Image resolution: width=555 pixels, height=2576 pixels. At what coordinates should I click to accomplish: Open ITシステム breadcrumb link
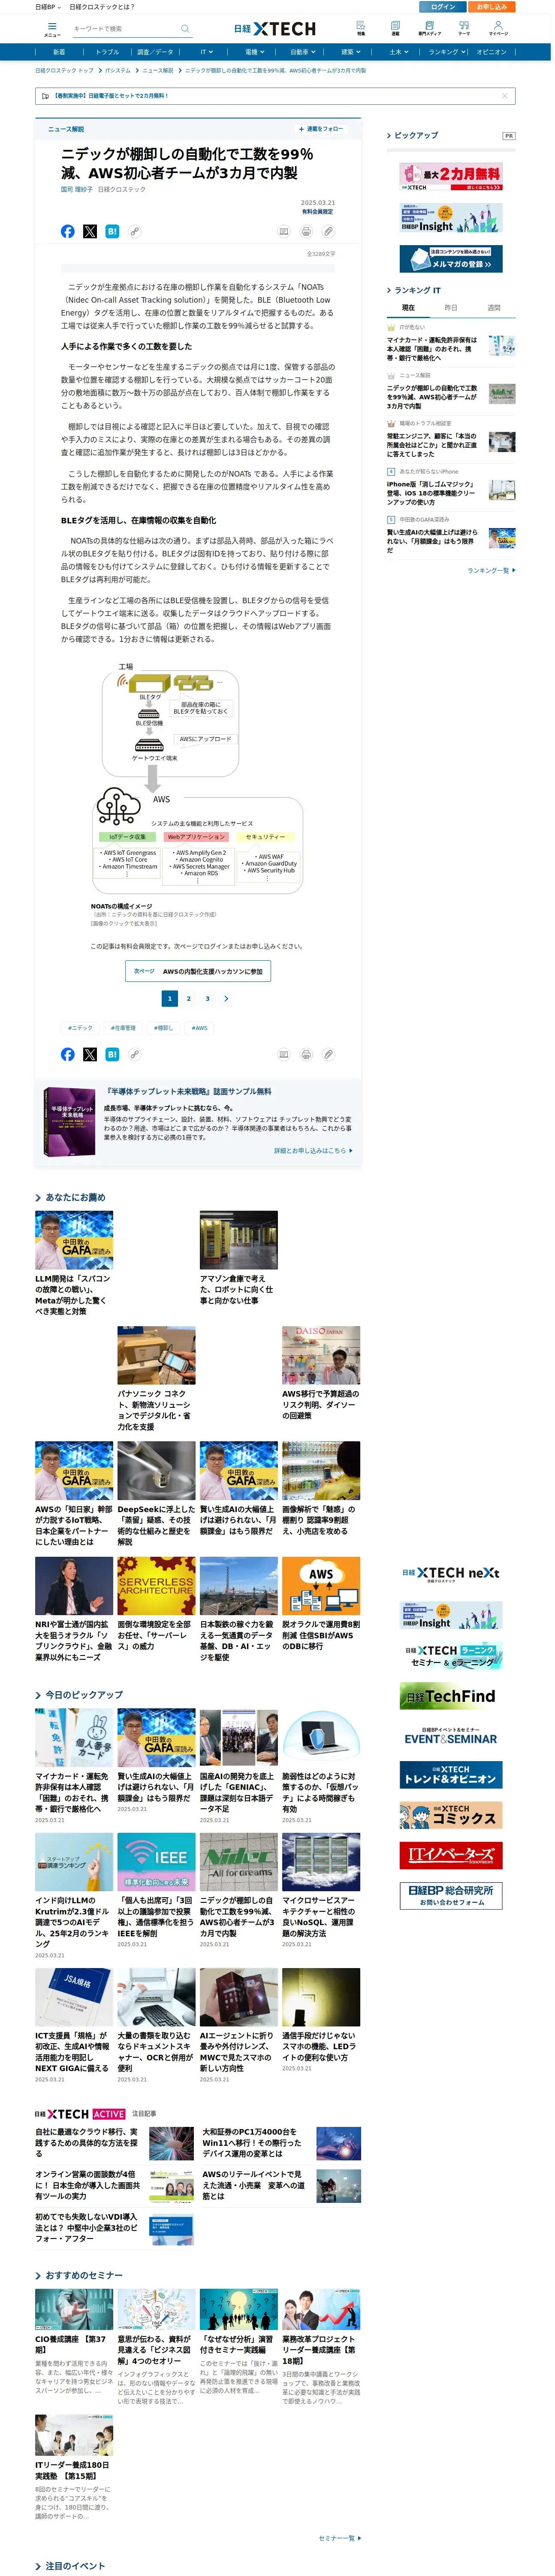point(118,71)
